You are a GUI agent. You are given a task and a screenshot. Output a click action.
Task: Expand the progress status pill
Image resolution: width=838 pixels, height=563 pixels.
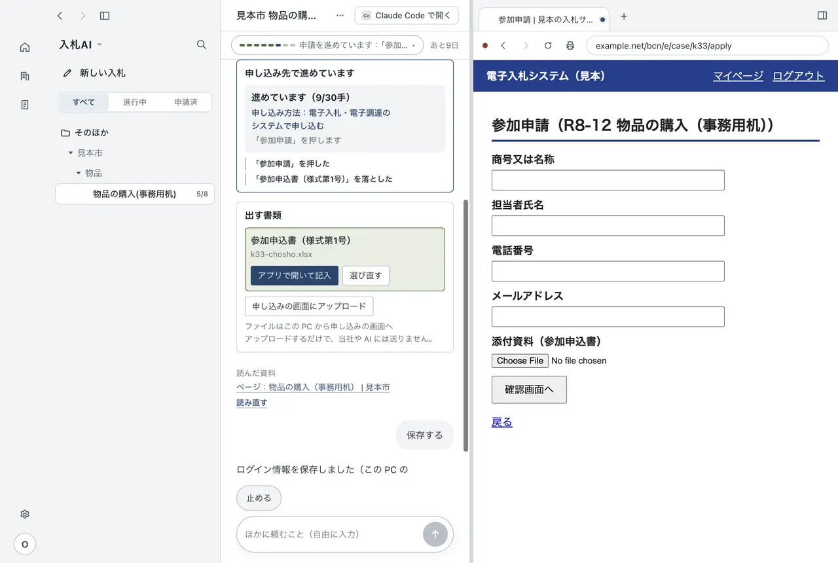pos(328,45)
